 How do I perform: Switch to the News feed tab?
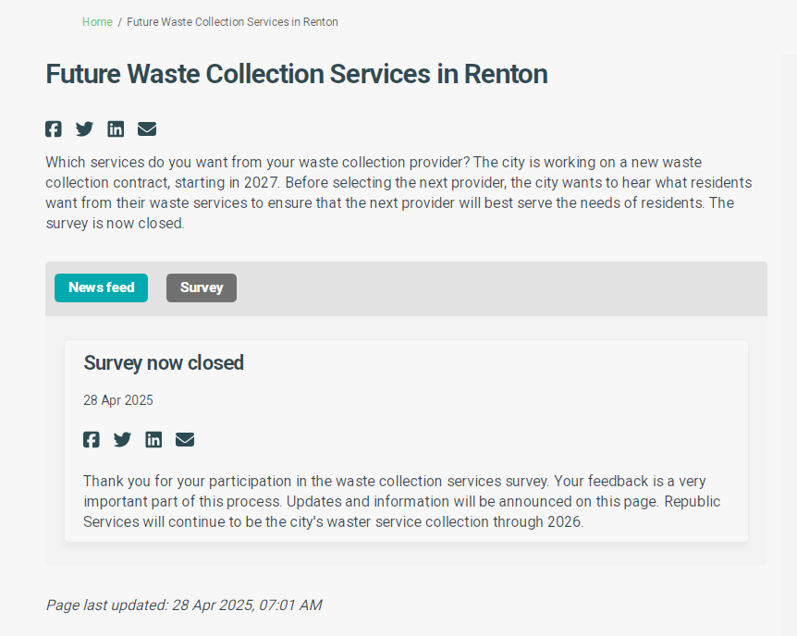click(101, 287)
